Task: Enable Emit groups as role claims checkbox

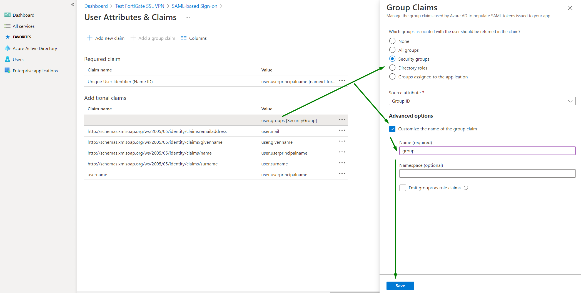Action: [x=403, y=188]
